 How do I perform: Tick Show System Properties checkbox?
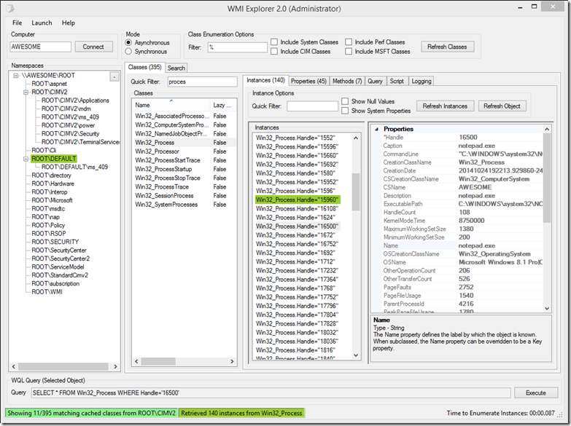345,111
